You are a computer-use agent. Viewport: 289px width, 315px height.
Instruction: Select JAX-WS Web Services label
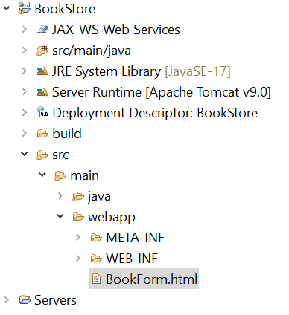click(x=116, y=30)
